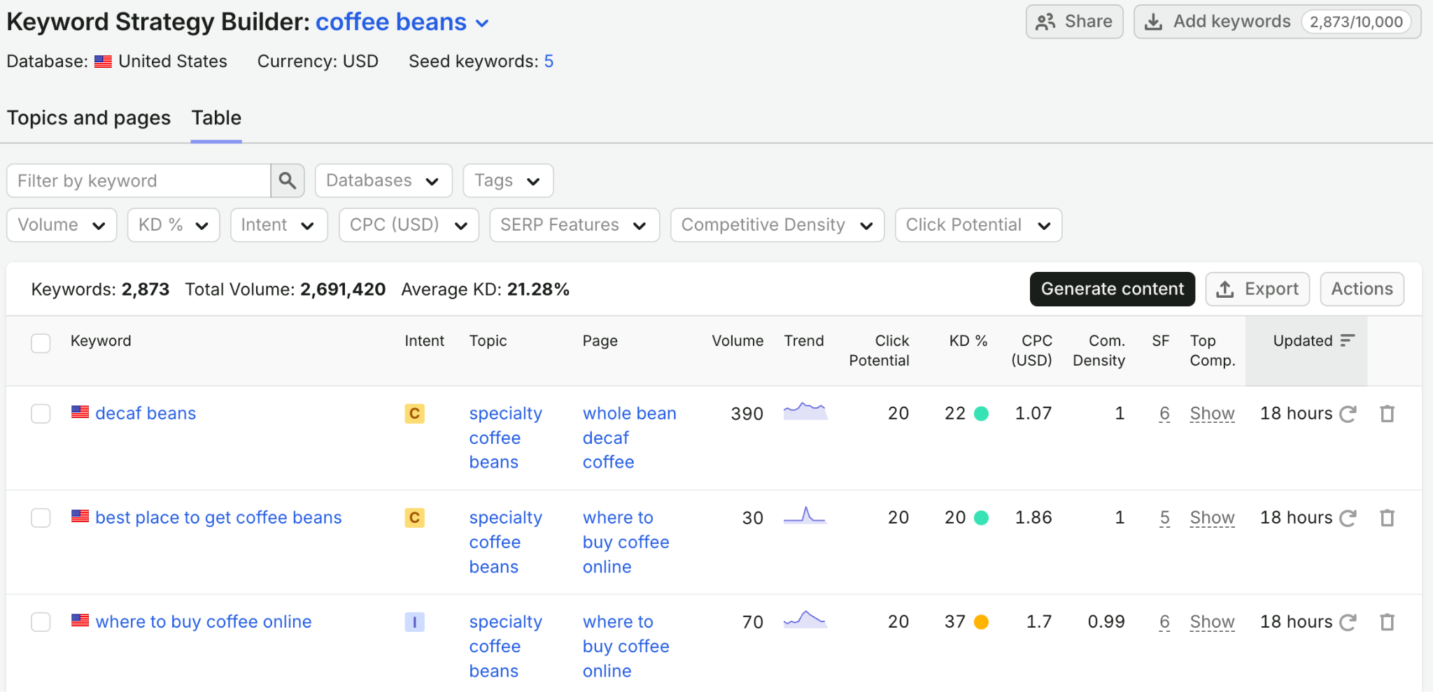Check the decaf beans row checkbox

(x=41, y=414)
